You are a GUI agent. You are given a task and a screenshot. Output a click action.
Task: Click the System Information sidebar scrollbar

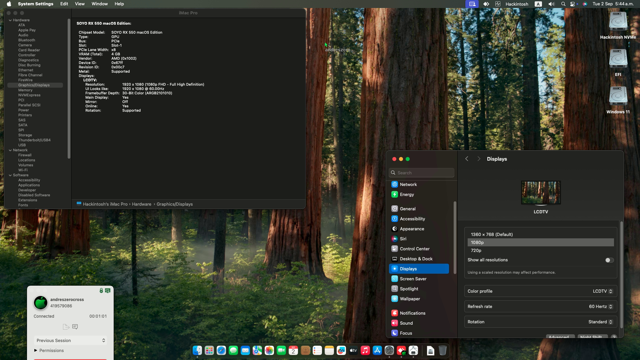tap(69, 89)
